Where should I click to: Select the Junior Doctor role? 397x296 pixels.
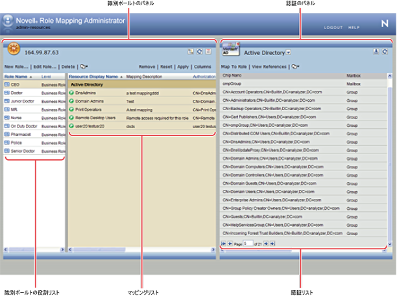coord(34,101)
